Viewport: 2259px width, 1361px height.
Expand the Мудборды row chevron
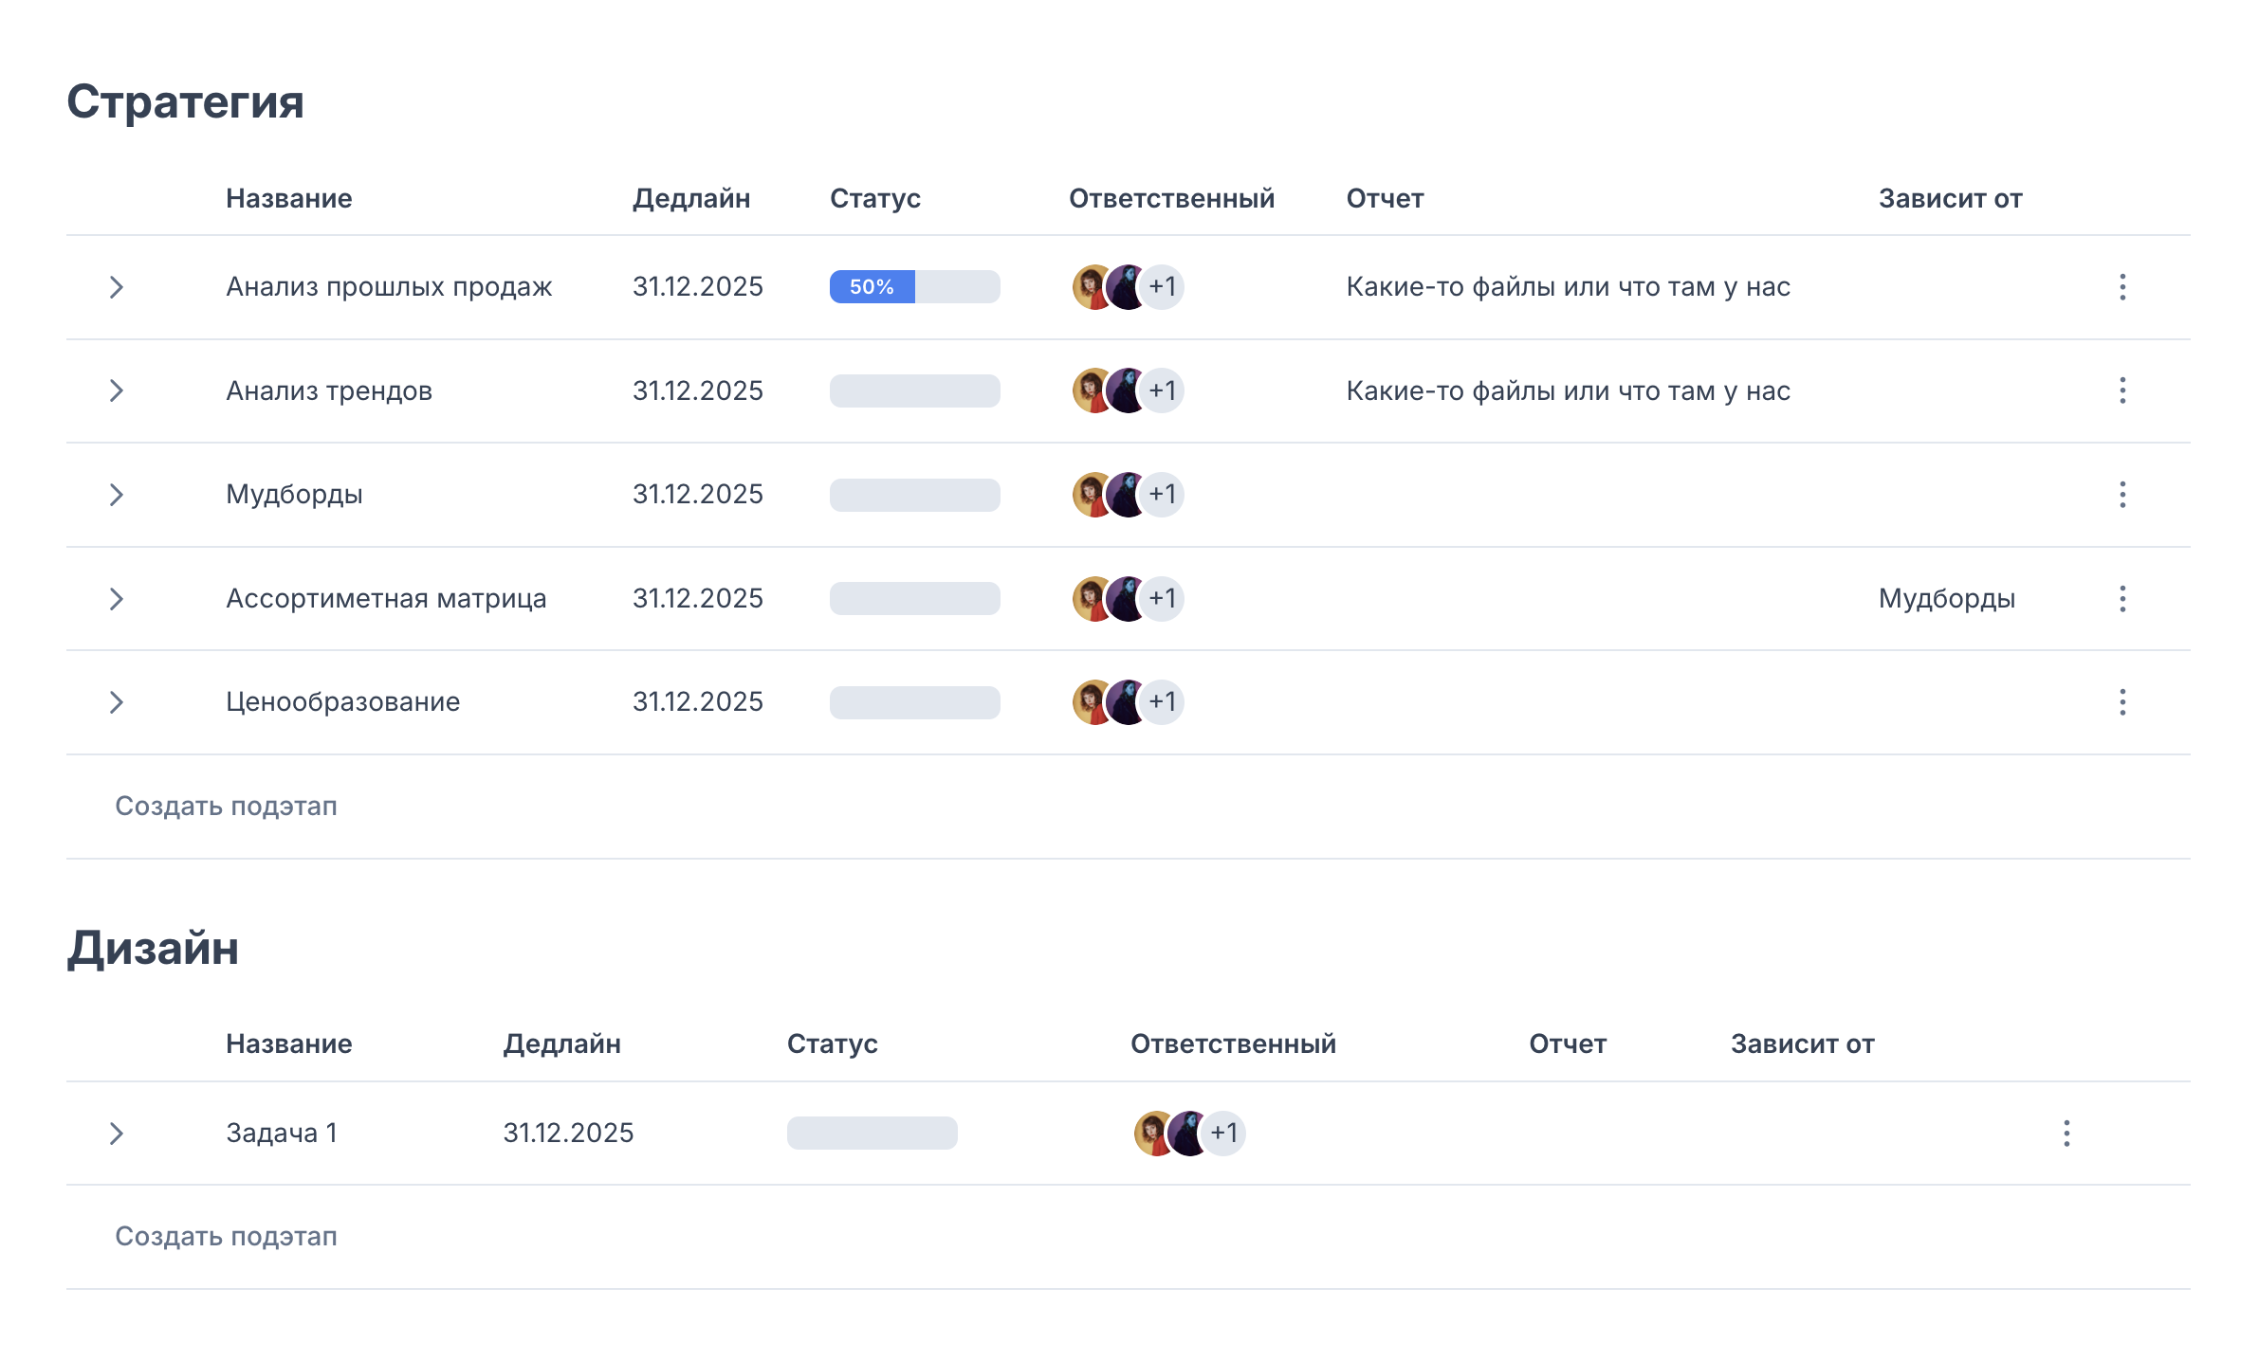point(116,495)
